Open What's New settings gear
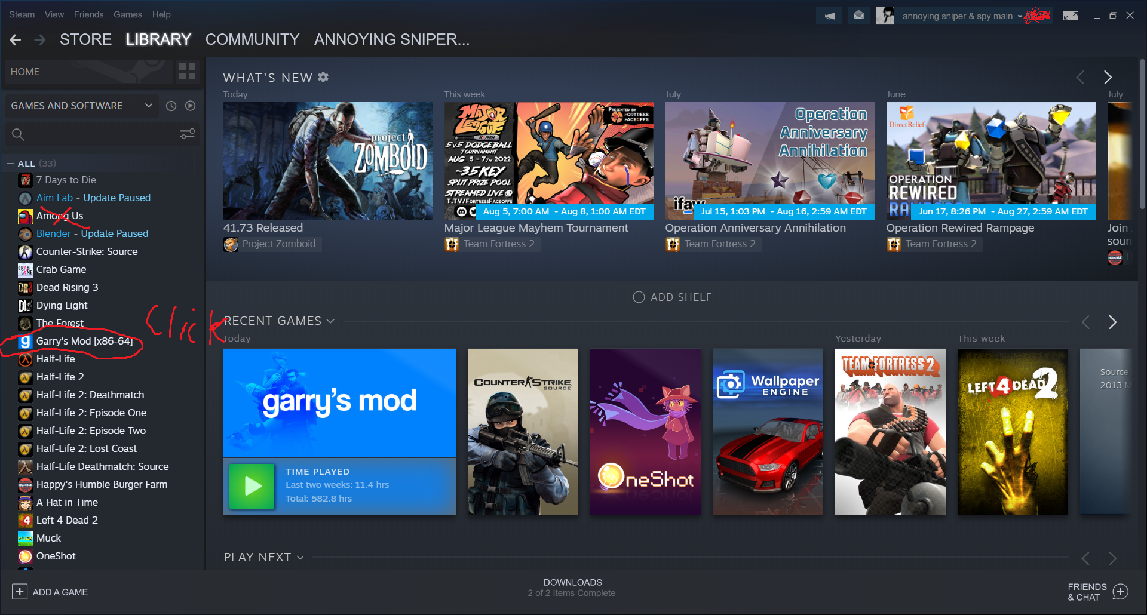 pyautogui.click(x=323, y=77)
